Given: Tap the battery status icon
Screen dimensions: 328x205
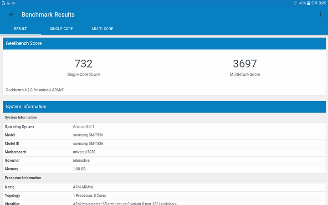Looking at the screenshot, I should click(308, 3).
